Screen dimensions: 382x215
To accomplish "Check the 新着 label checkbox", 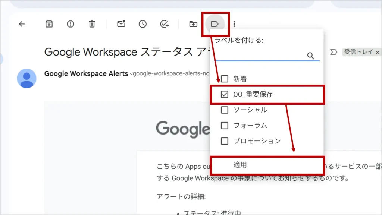I will 225,79.
